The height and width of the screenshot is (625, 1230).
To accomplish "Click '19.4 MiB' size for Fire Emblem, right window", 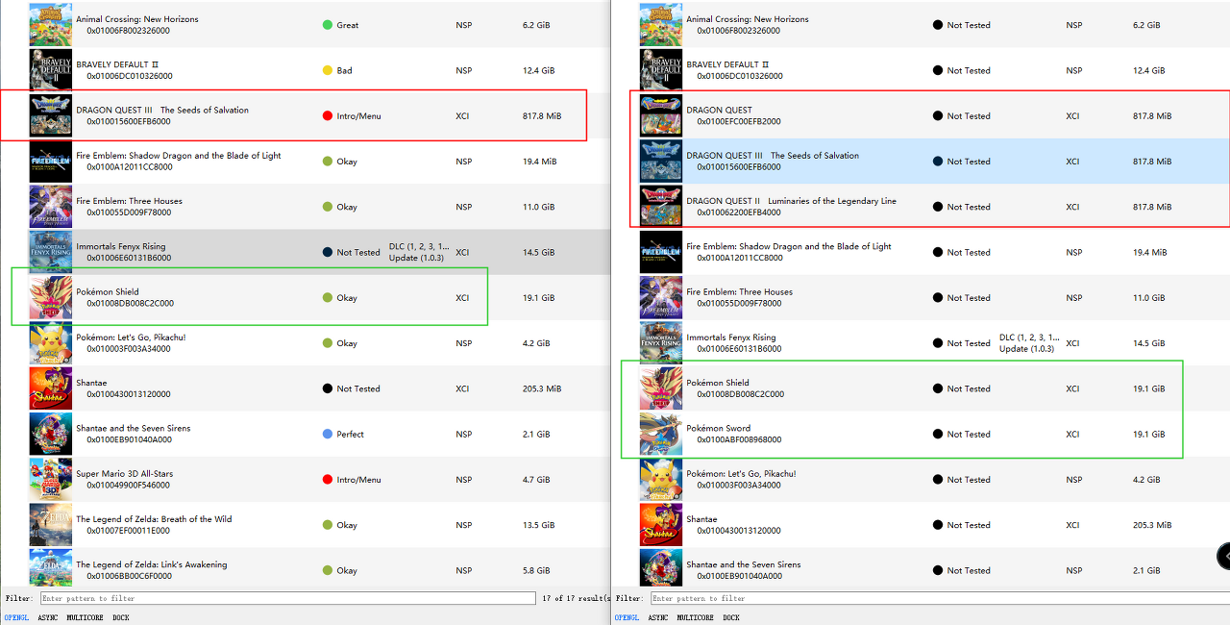I will [x=1149, y=252].
